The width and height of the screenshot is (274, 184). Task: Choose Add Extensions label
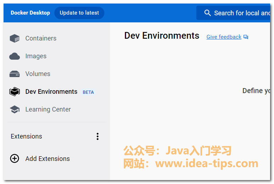(48, 159)
